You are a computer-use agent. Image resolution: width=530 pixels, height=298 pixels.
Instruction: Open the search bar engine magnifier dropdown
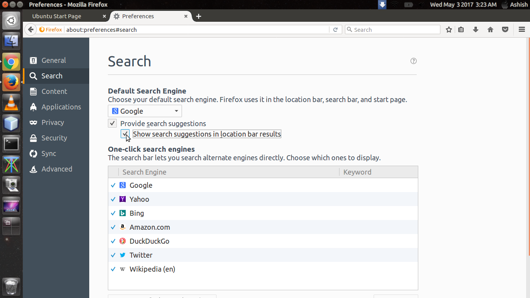[349, 29]
